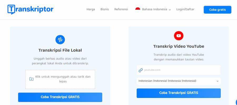
Task: Click the chat widget icon at right edge
Action: (x=236, y=102)
